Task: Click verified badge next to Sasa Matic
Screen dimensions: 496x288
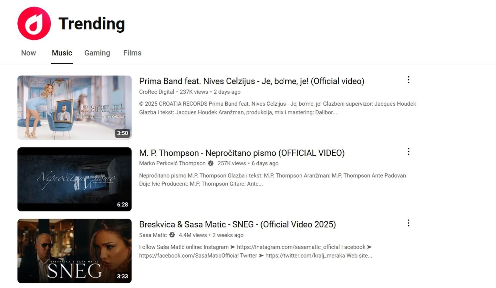Action: point(172,235)
